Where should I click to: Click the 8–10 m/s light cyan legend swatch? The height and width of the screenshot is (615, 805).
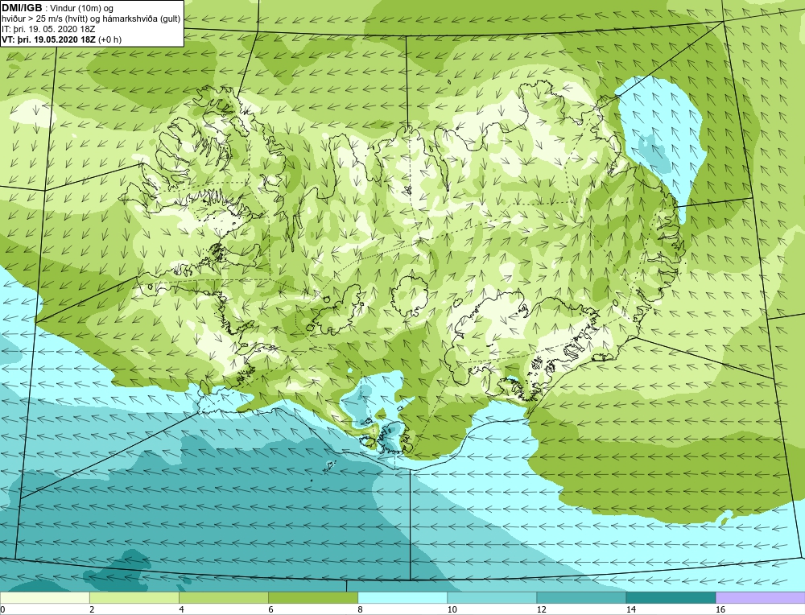(x=402, y=597)
